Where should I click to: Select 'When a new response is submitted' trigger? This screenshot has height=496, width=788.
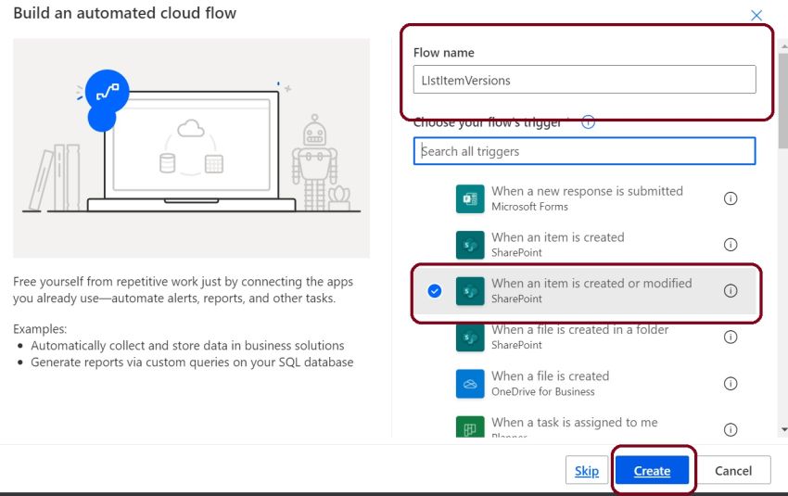click(584, 198)
